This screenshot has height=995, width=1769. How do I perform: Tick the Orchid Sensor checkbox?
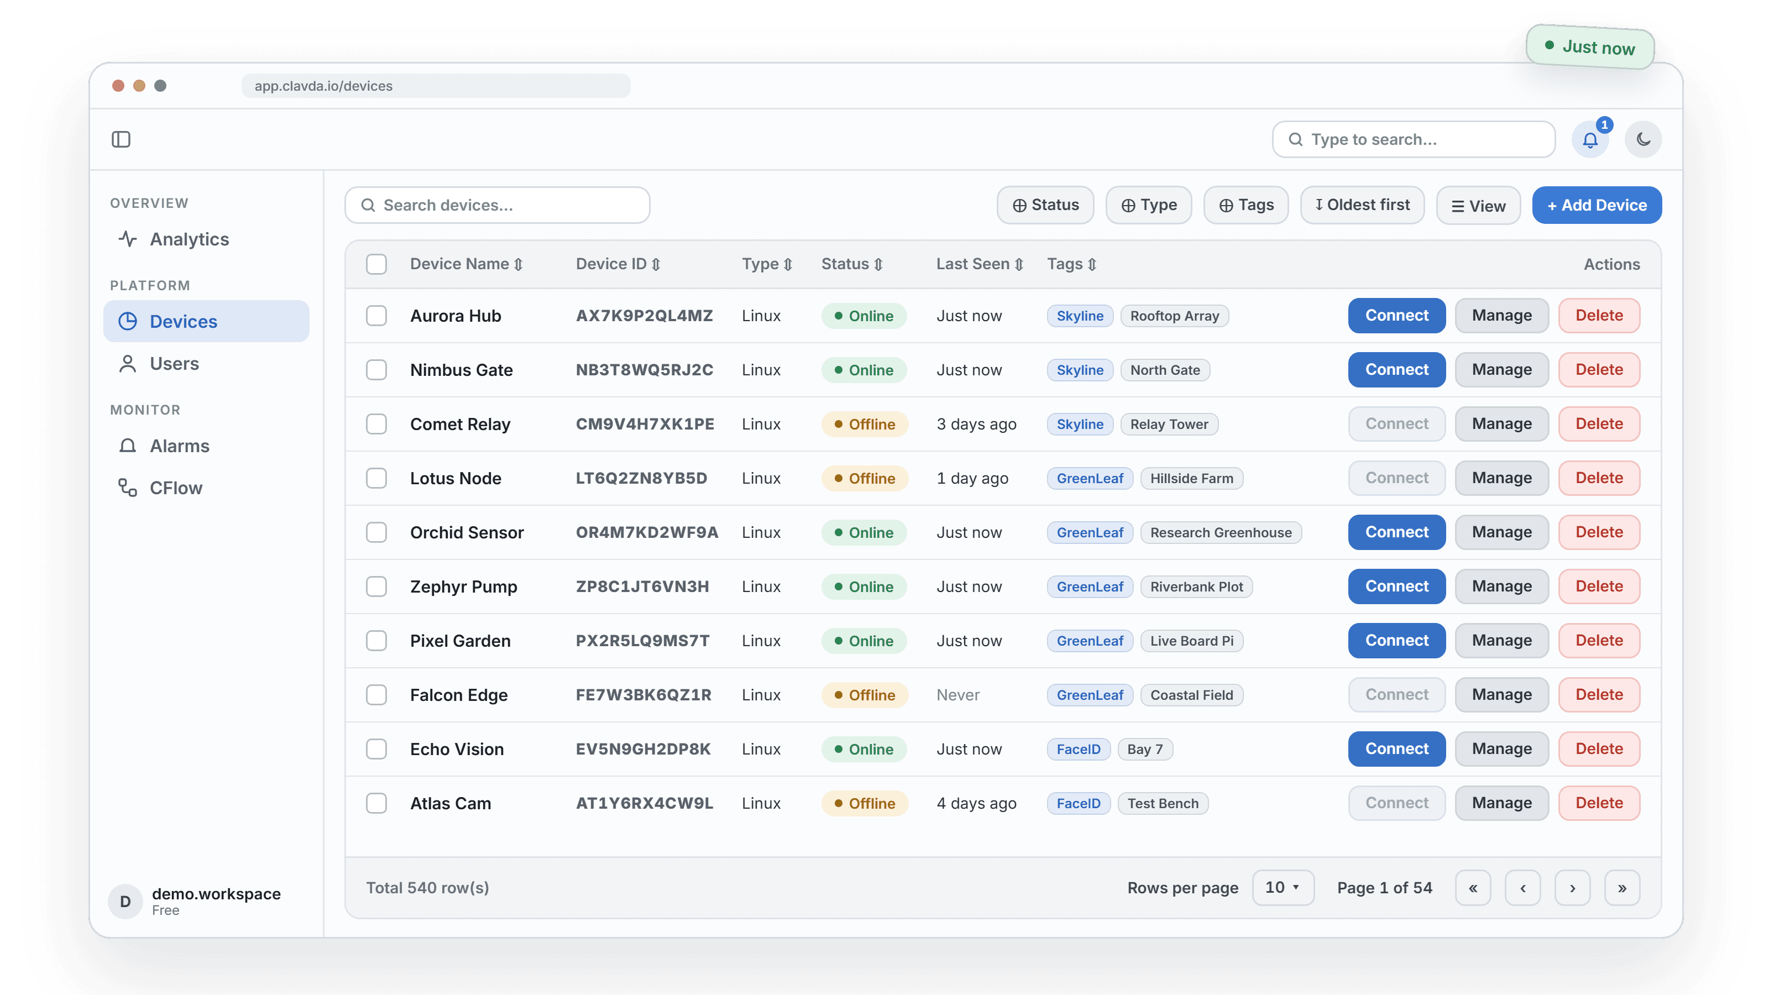pyautogui.click(x=376, y=533)
